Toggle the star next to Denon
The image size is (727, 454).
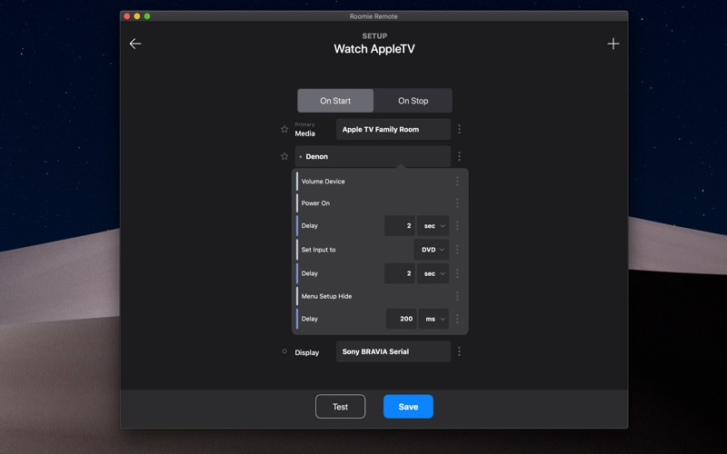coord(284,156)
